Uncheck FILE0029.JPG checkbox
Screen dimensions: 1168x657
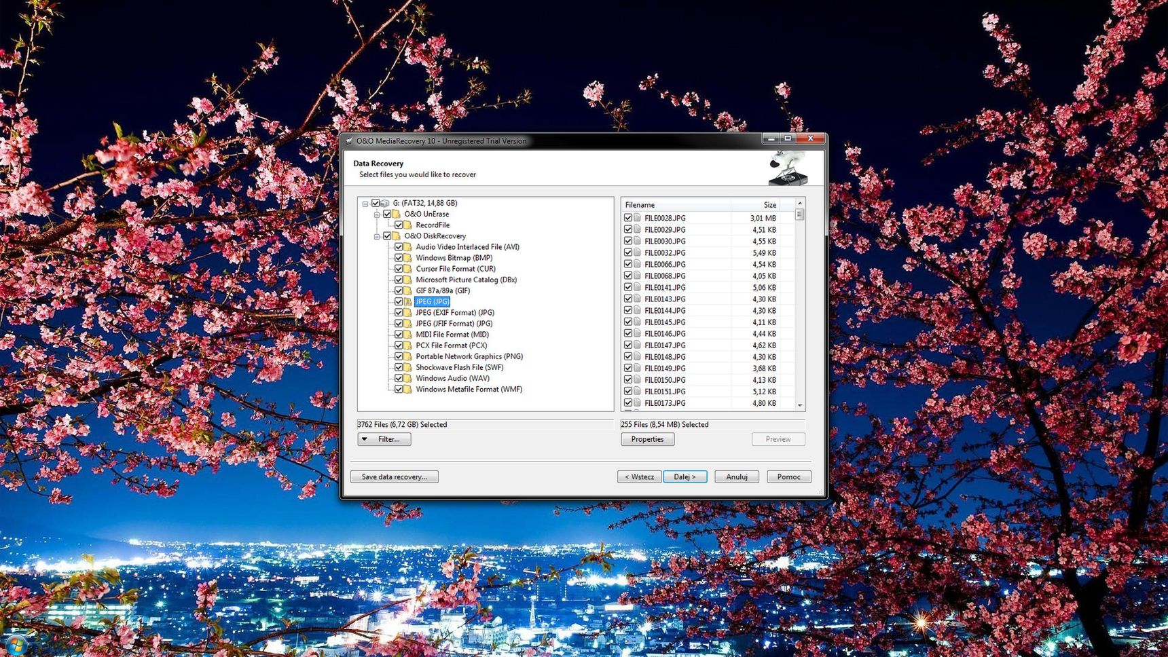click(x=628, y=229)
